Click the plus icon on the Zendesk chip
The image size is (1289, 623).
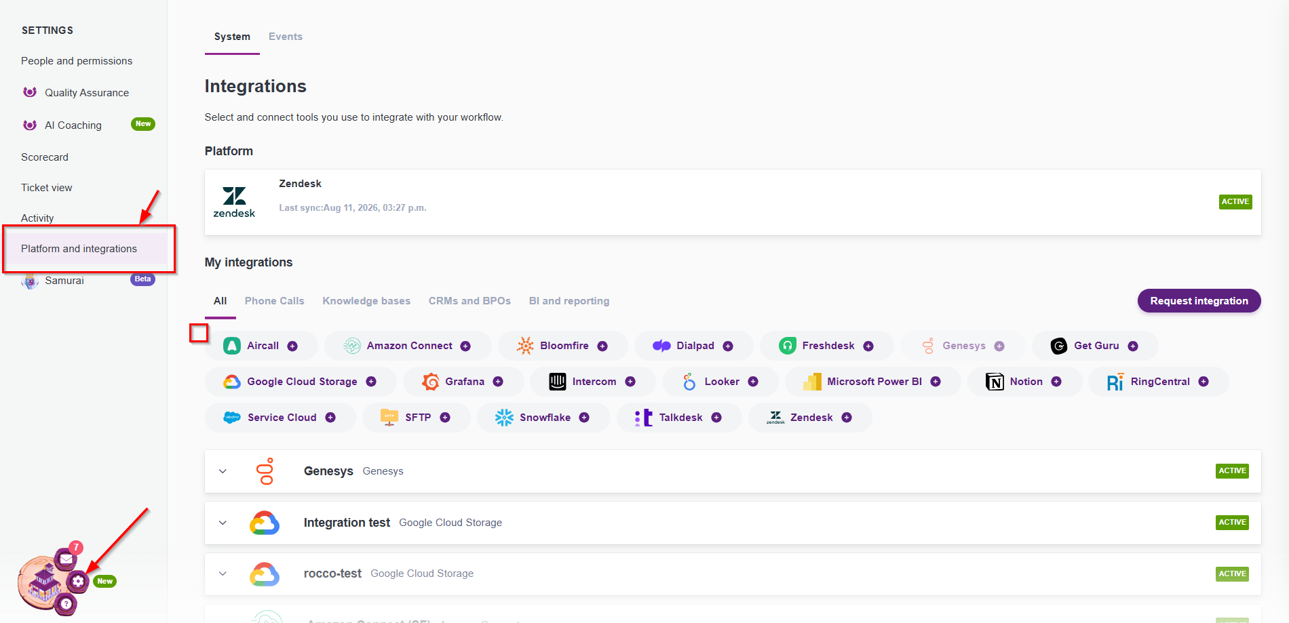[x=847, y=418]
